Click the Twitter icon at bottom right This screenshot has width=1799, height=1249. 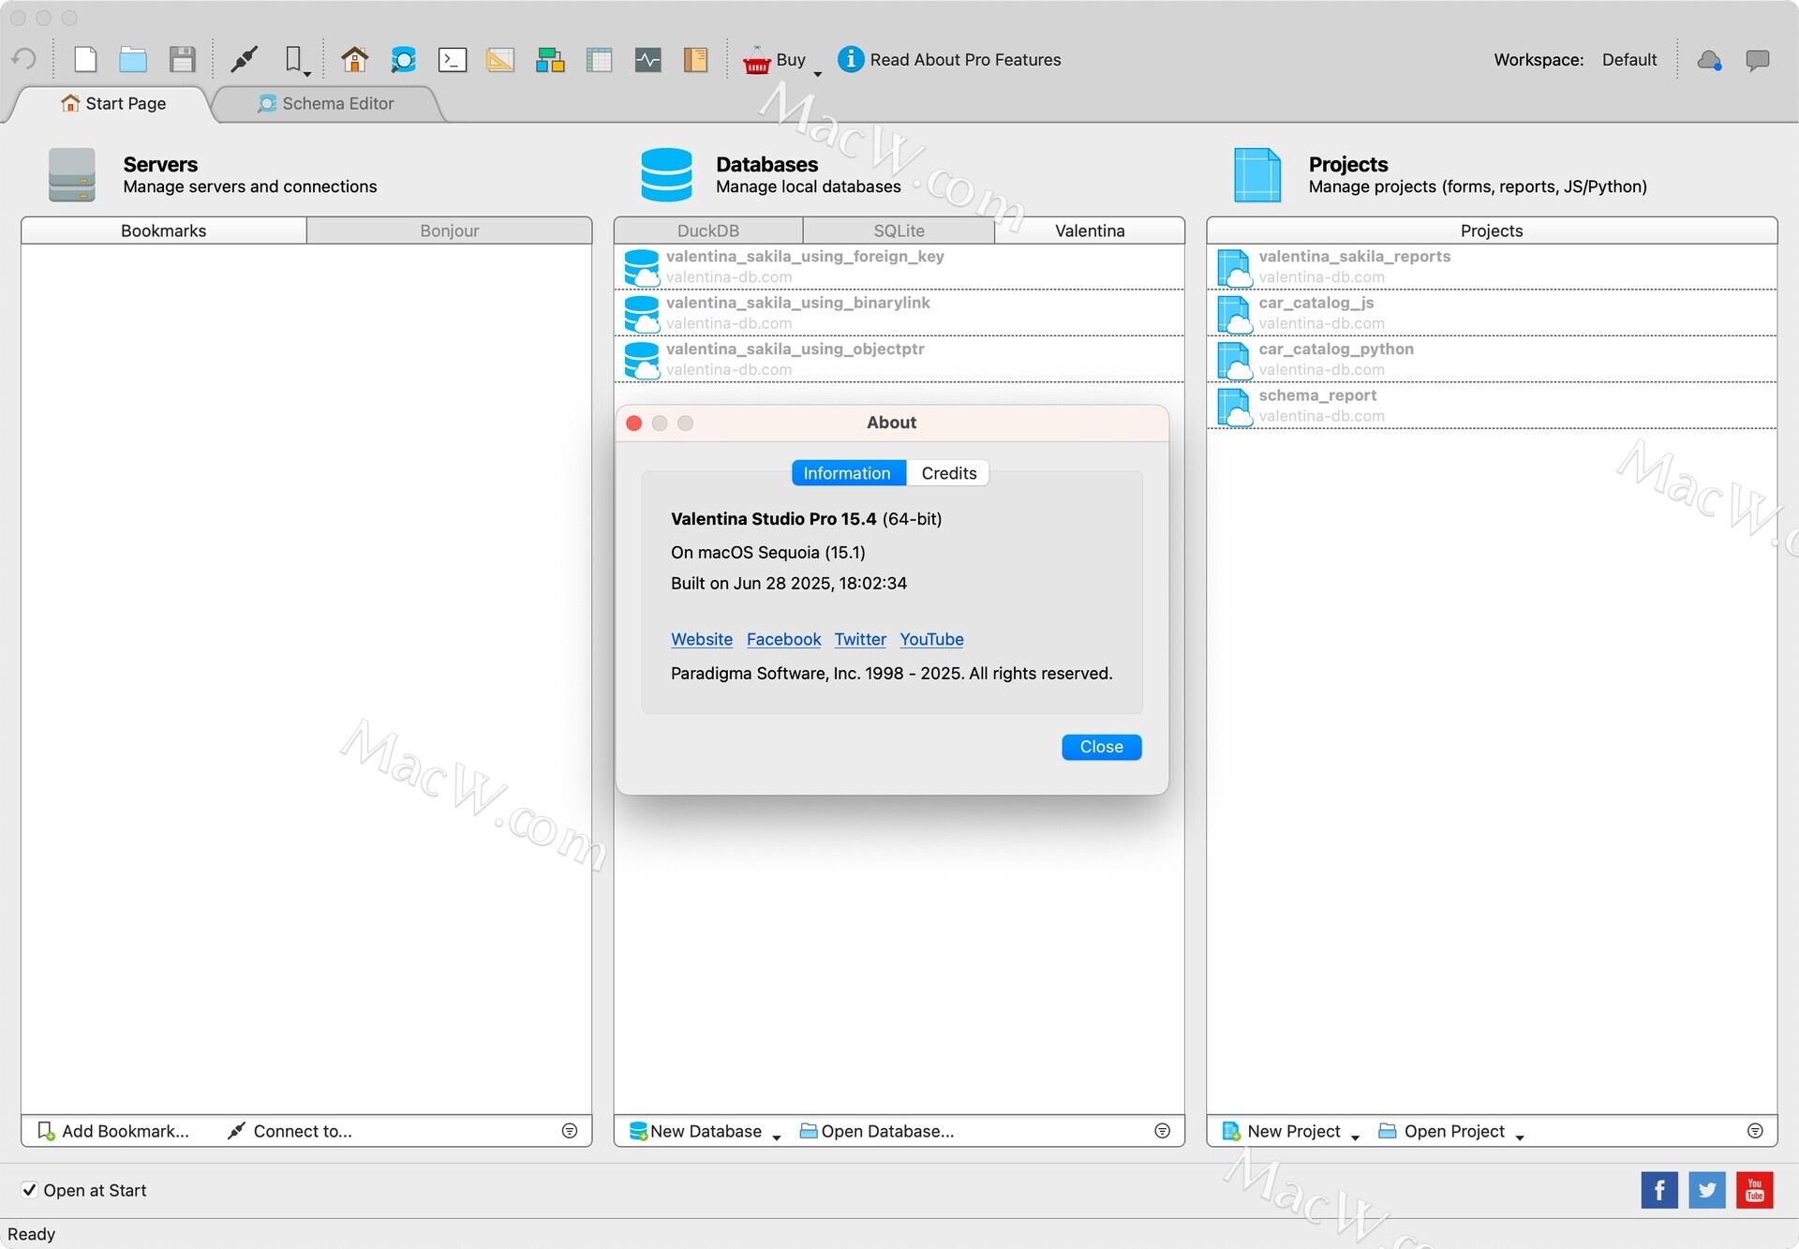(1707, 1190)
